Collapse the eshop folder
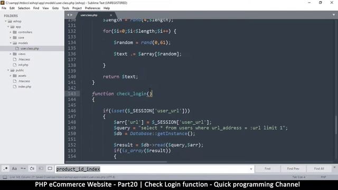 6,21
